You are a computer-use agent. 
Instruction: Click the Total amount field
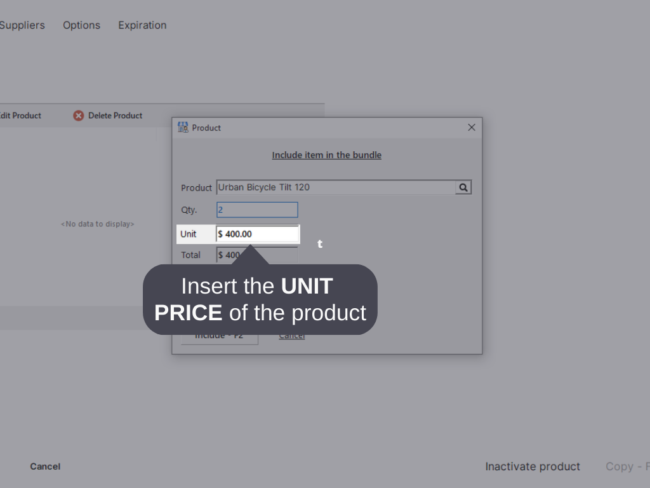pyautogui.click(x=257, y=255)
